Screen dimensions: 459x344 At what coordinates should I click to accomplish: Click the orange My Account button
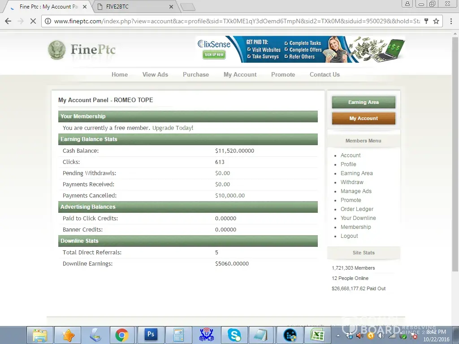tap(364, 118)
